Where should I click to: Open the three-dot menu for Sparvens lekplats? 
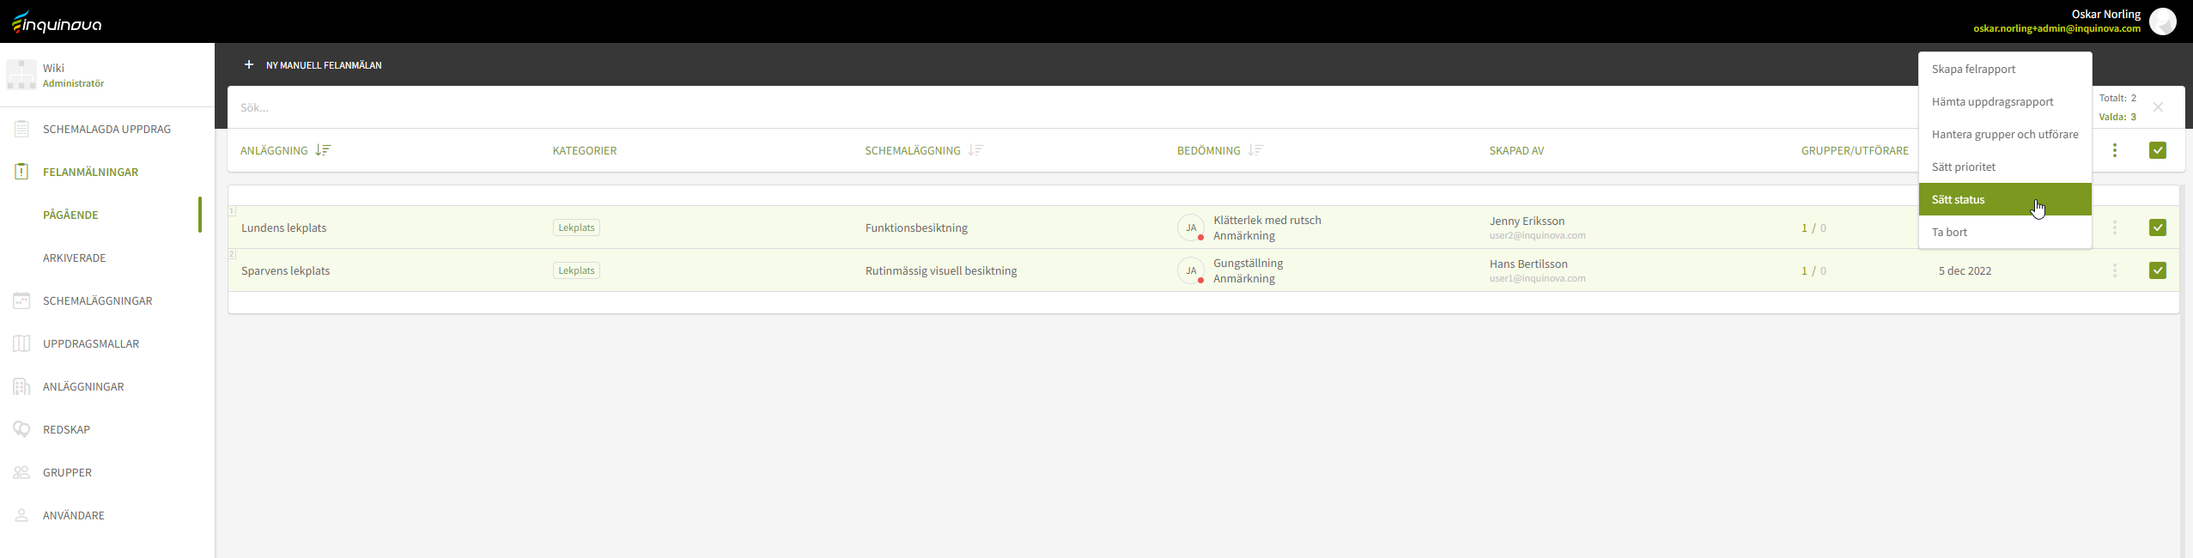[x=2114, y=270]
